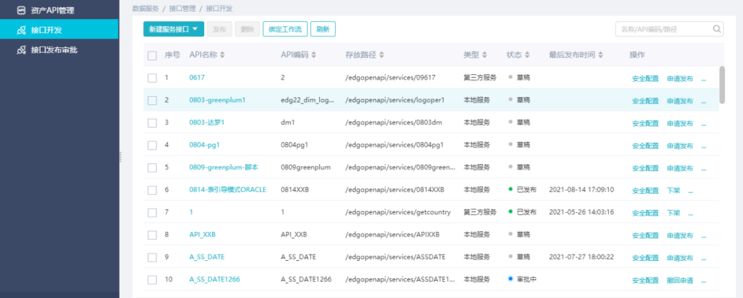Click the search magnifier icon
The height and width of the screenshot is (298, 743).
tap(717, 29)
